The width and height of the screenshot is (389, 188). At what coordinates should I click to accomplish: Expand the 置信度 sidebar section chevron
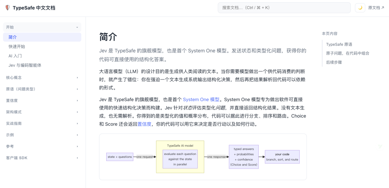pyautogui.click(x=77, y=101)
